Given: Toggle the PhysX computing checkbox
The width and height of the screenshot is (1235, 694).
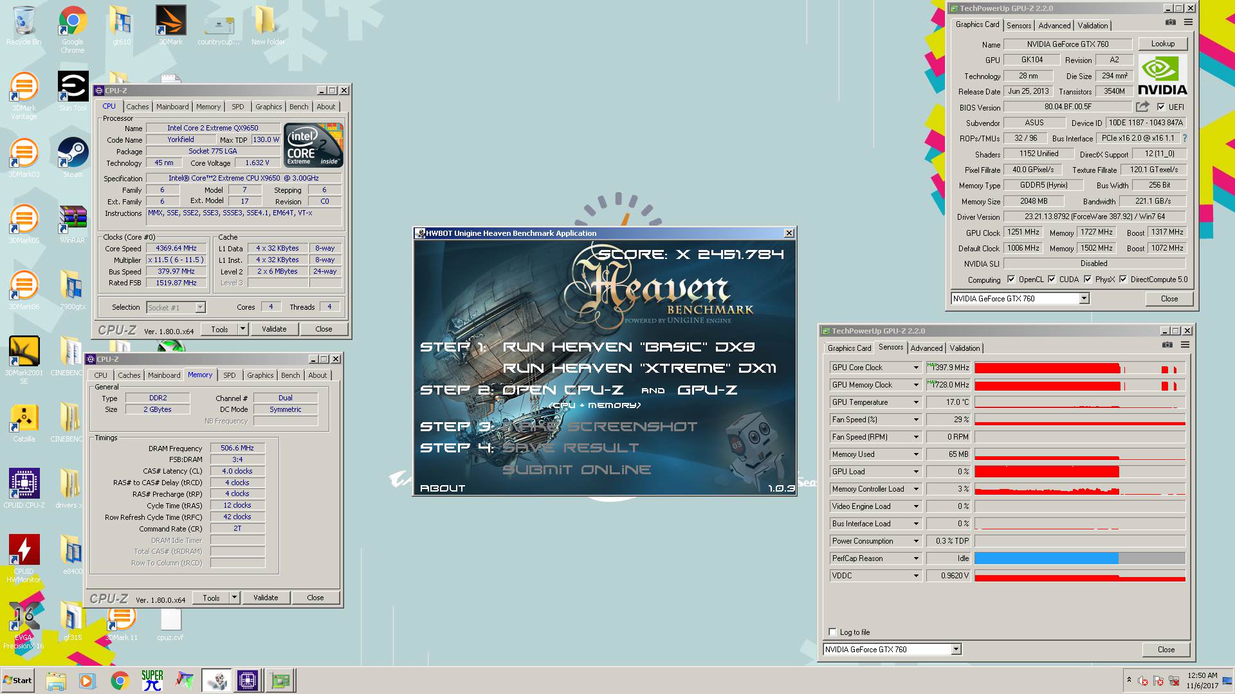Looking at the screenshot, I should point(1088,279).
